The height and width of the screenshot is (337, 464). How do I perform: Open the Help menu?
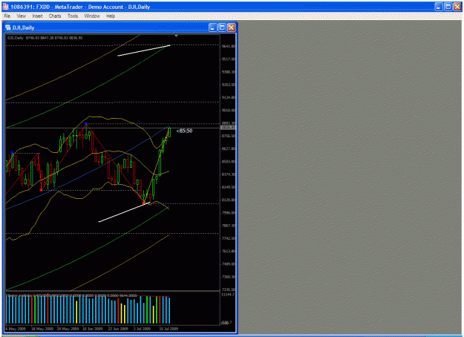click(111, 16)
